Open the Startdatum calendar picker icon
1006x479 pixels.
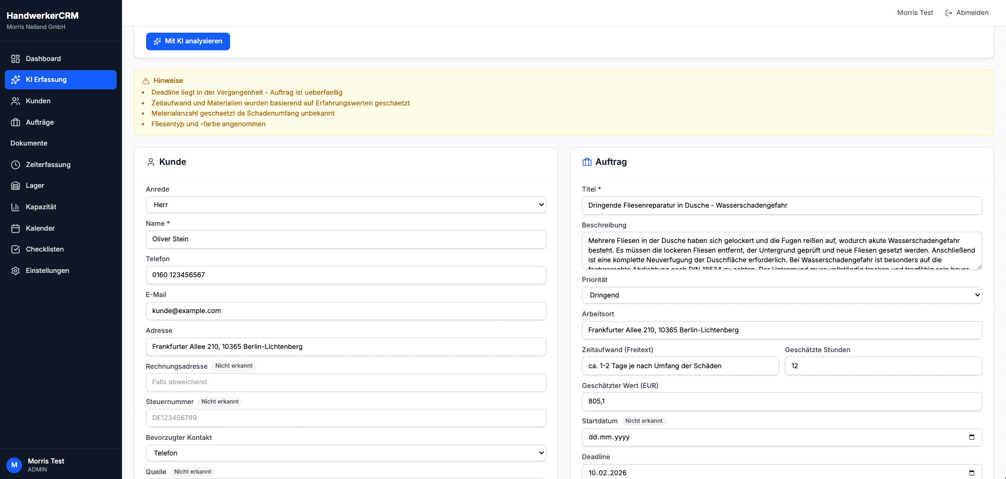point(971,437)
